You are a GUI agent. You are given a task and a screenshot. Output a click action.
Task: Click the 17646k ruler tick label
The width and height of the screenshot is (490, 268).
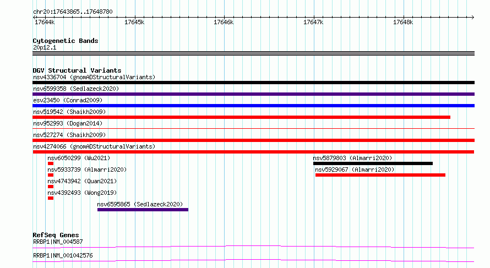(x=224, y=22)
